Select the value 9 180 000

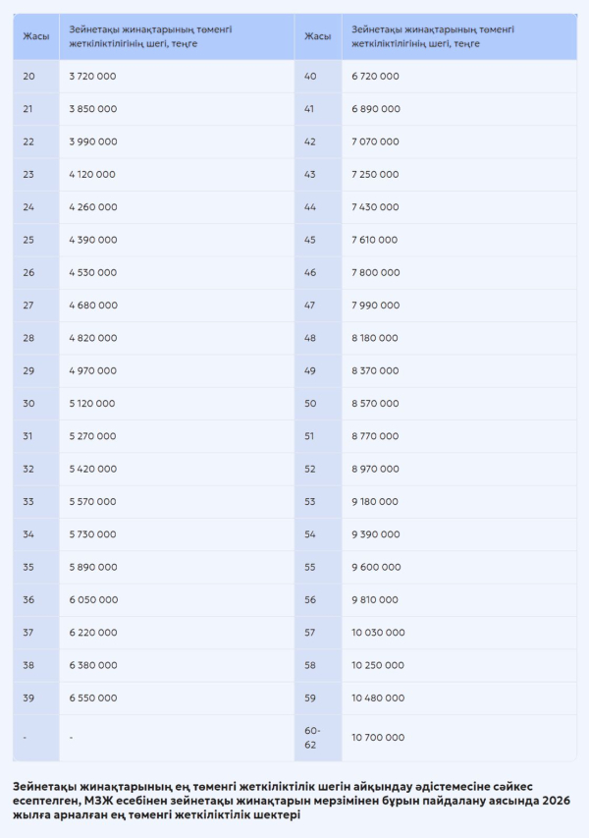(x=375, y=501)
